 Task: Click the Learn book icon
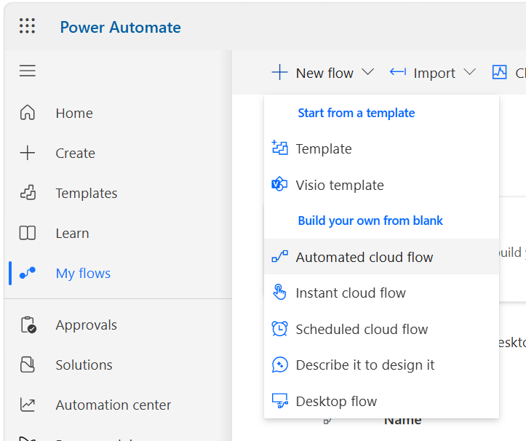coord(28,233)
